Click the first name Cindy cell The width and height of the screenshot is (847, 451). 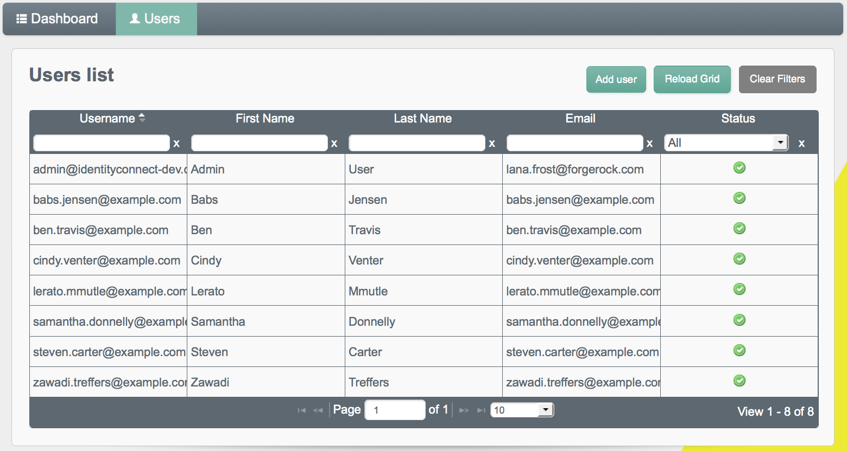tap(266, 260)
